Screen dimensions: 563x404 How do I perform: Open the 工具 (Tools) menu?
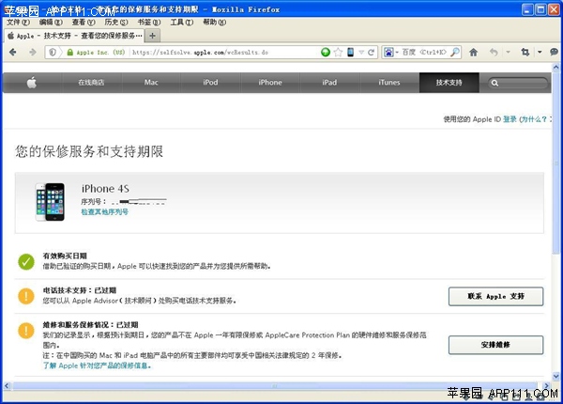tap(175, 22)
